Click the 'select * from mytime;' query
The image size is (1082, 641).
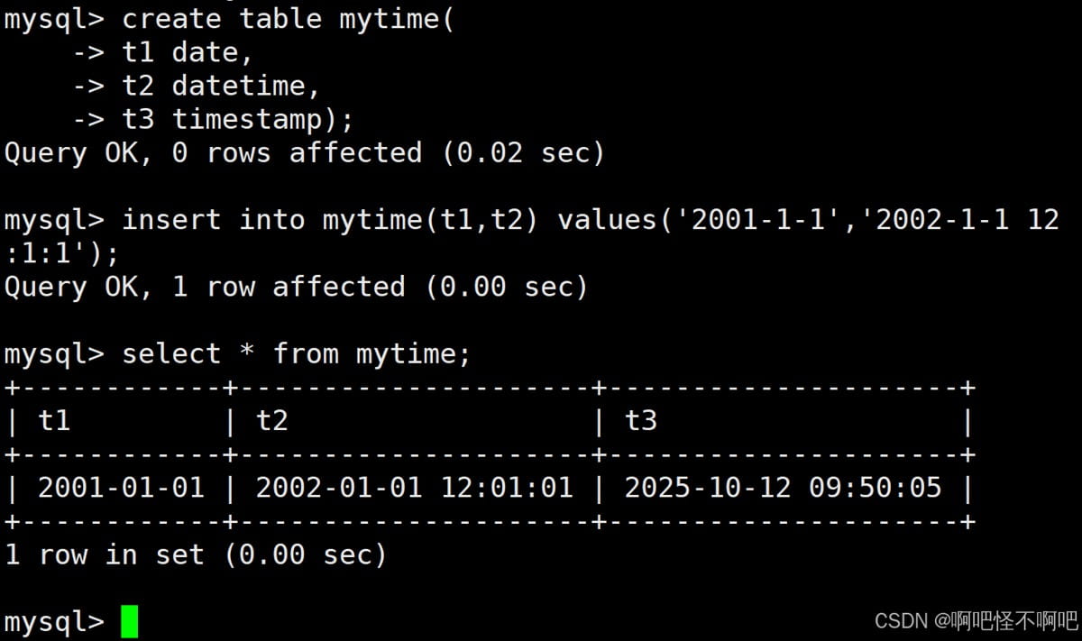[x=297, y=353]
